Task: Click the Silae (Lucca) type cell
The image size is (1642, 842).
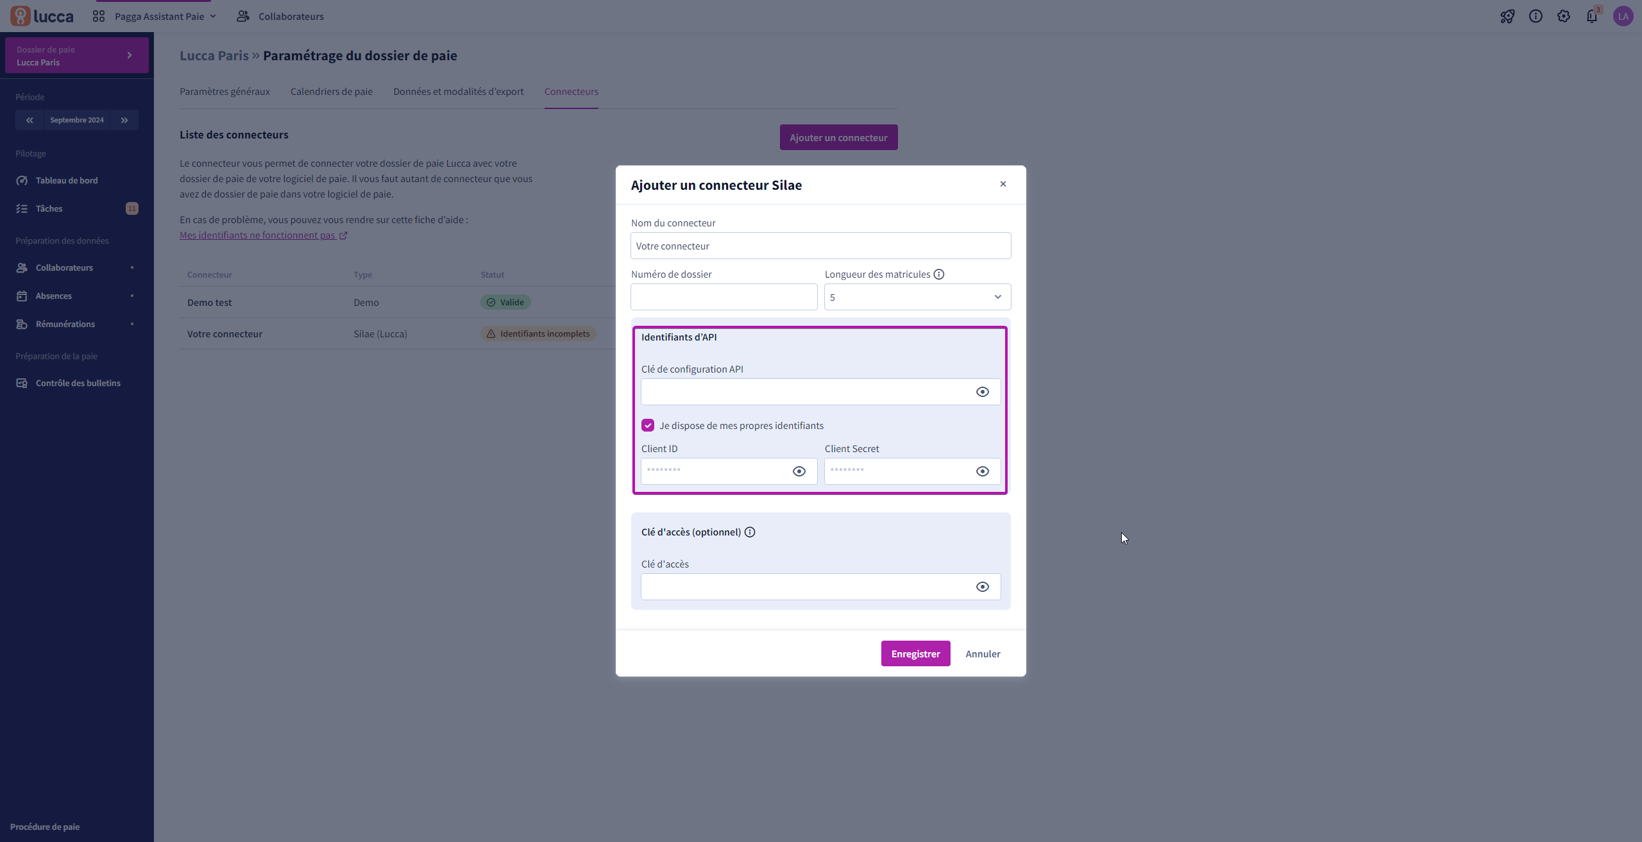Action: pos(380,333)
